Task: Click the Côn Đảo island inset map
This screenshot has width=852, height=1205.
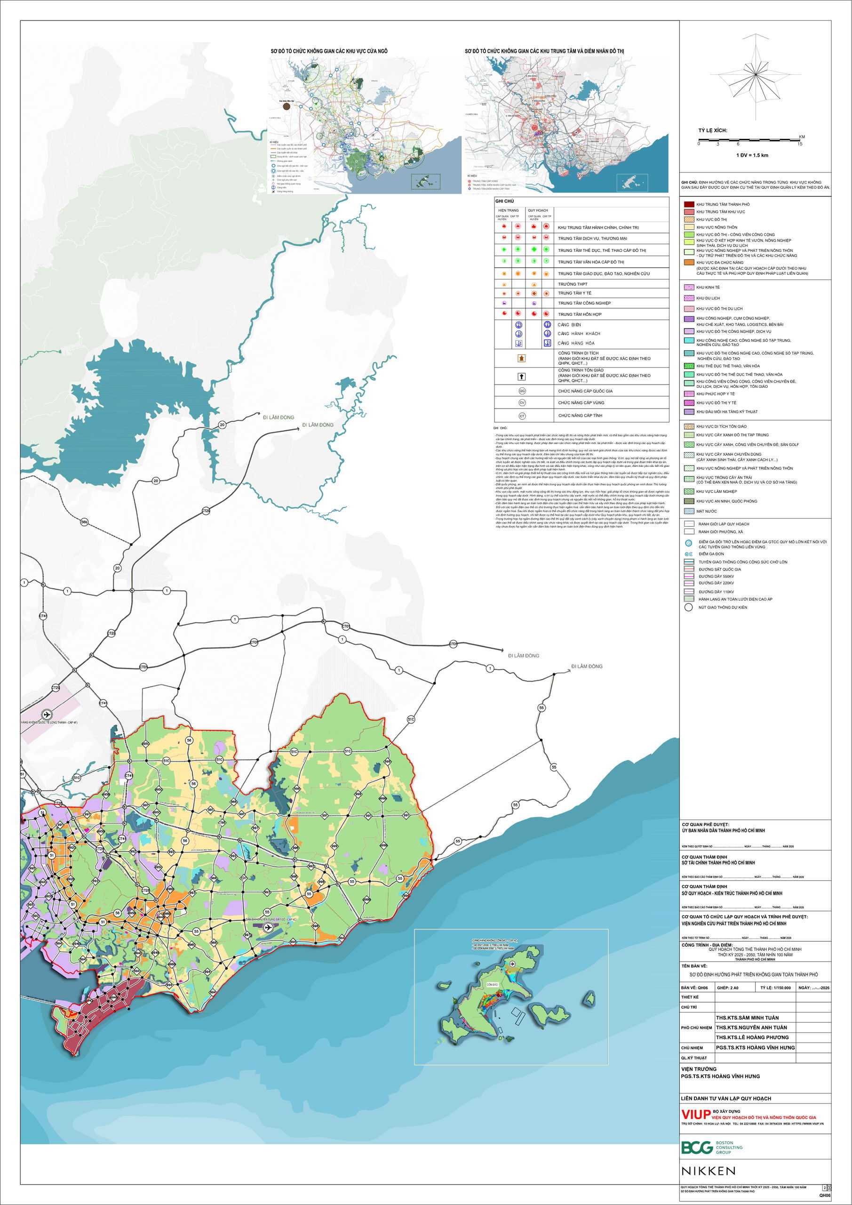Action: (511, 996)
